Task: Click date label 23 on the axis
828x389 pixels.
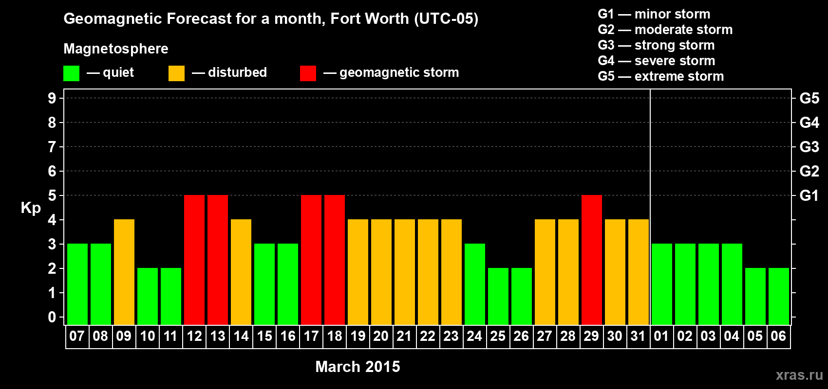Action: click(451, 336)
